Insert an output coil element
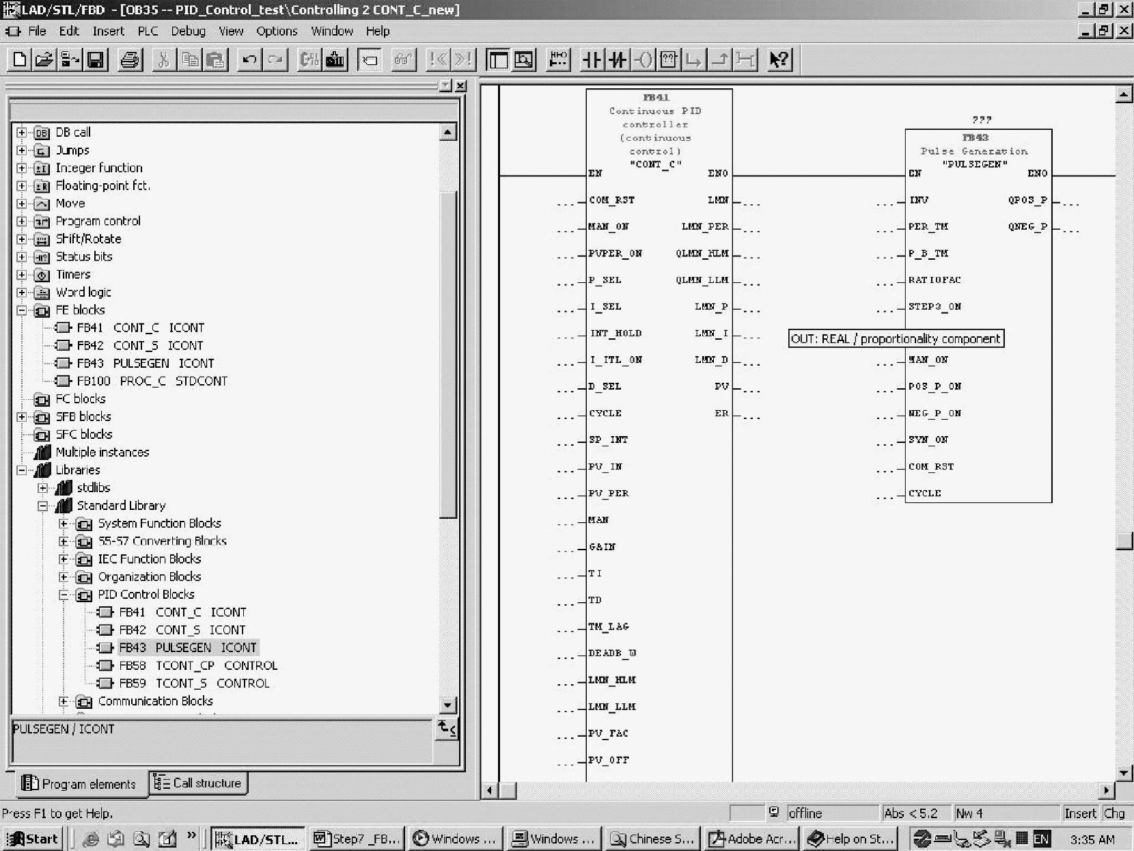 (x=643, y=60)
